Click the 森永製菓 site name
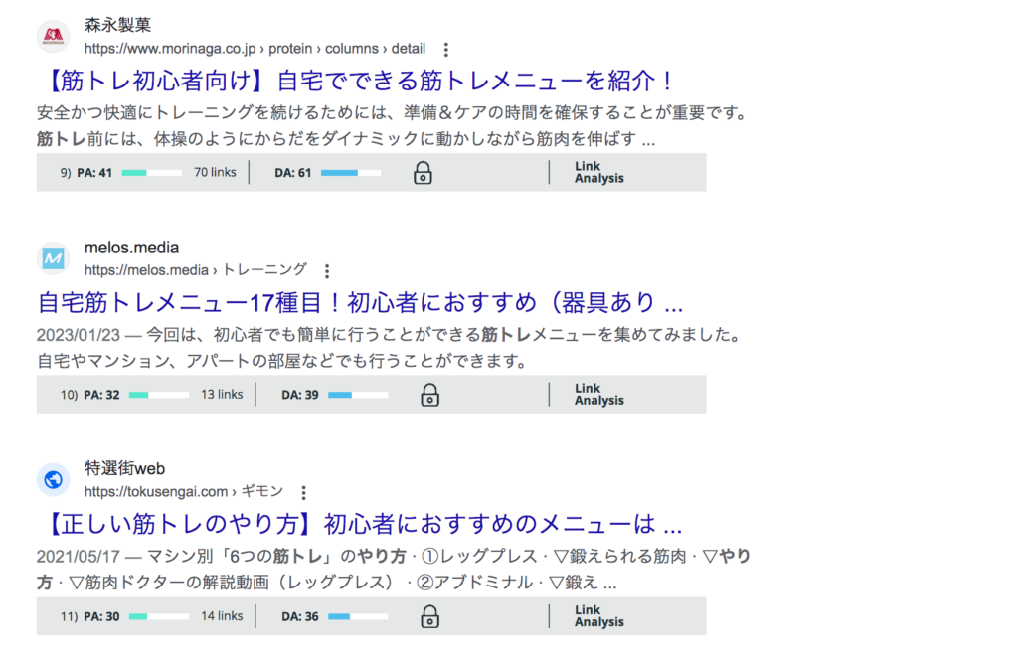 pyautogui.click(x=117, y=25)
